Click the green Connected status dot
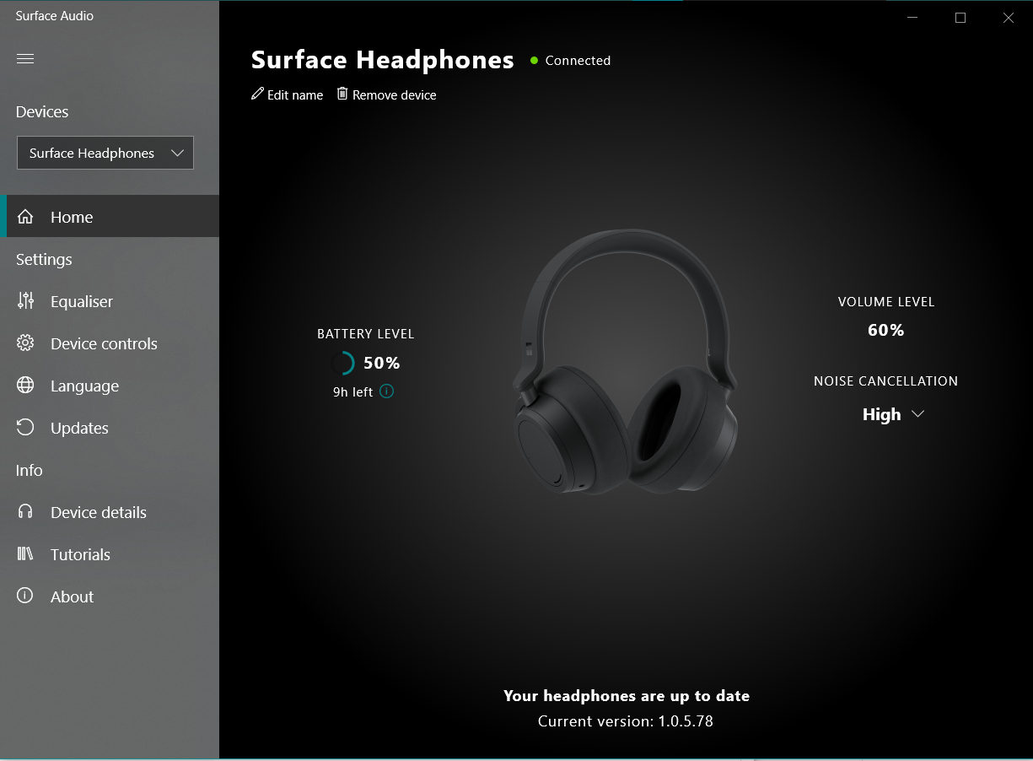Viewport: 1033px width, 761px height. 534,61
